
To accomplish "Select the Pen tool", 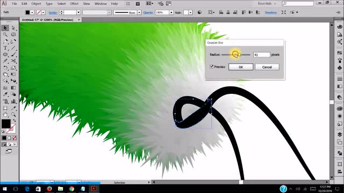I will click(5, 41).
